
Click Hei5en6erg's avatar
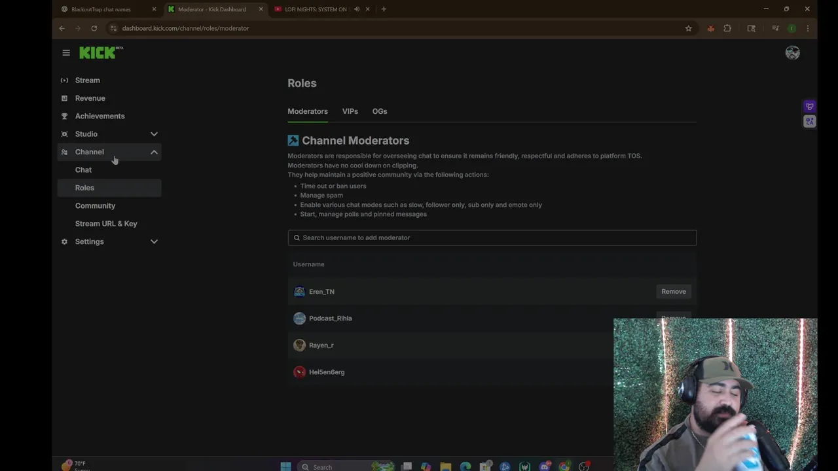299,372
